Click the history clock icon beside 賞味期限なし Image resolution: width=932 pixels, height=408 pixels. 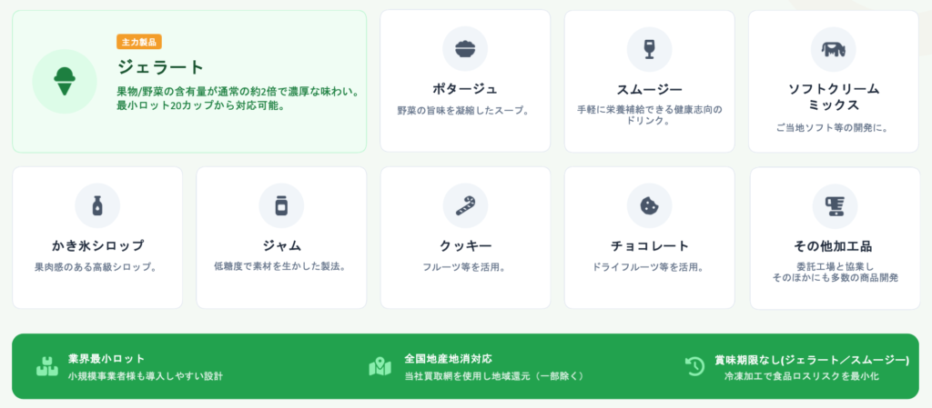point(694,366)
